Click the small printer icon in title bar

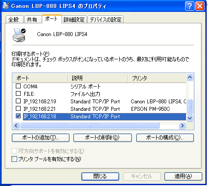[x=6, y=6]
